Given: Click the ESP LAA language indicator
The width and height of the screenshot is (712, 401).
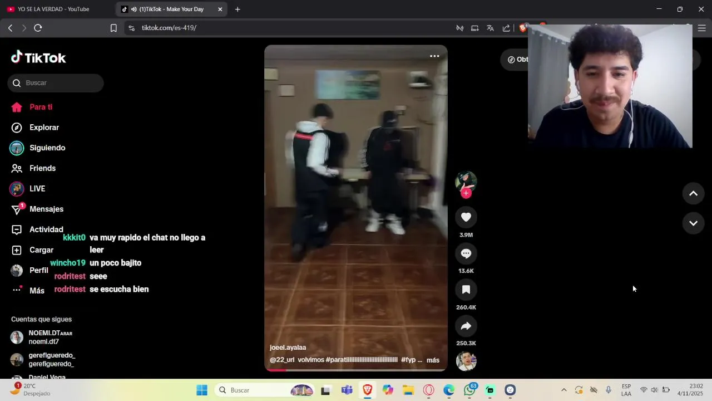Looking at the screenshot, I should coord(626,390).
